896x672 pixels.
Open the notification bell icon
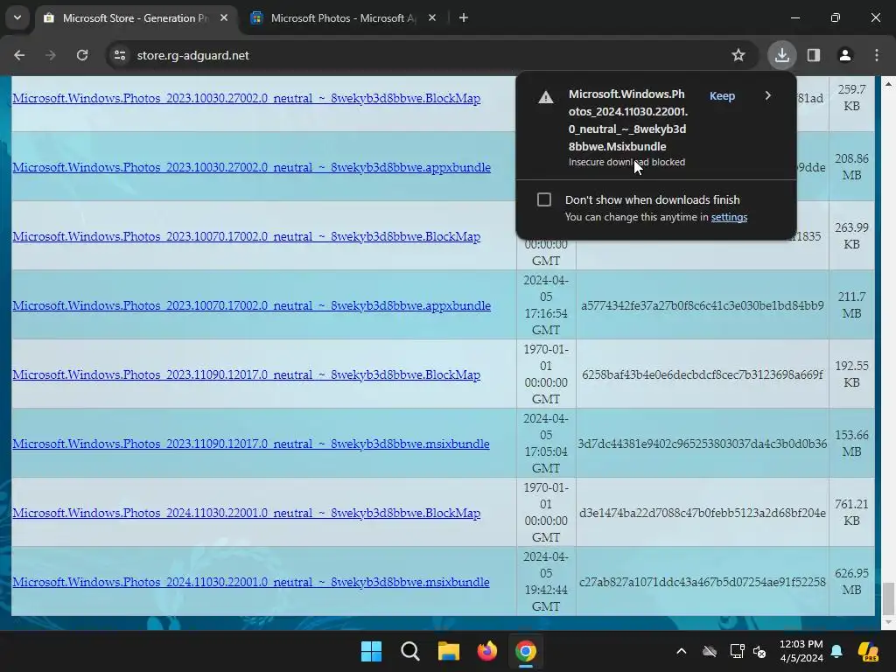pos(836,651)
